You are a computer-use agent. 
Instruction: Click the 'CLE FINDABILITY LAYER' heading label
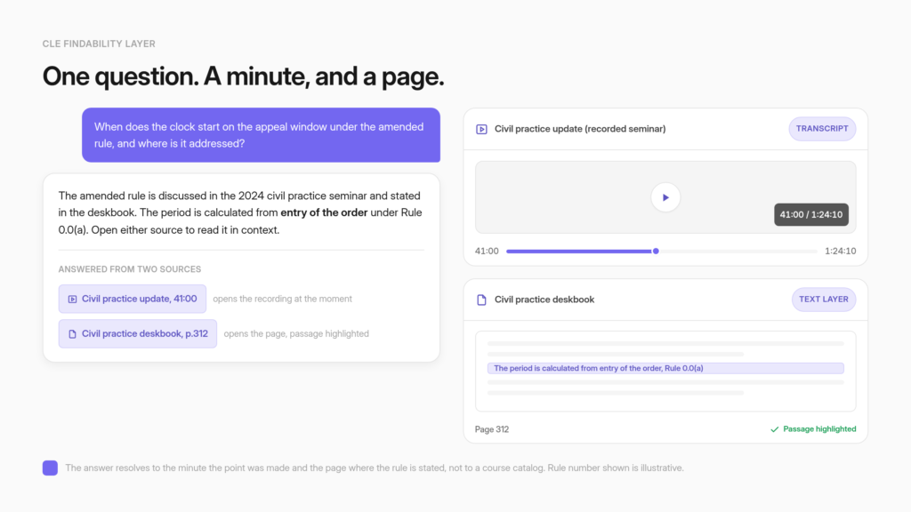click(x=99, y=44)
